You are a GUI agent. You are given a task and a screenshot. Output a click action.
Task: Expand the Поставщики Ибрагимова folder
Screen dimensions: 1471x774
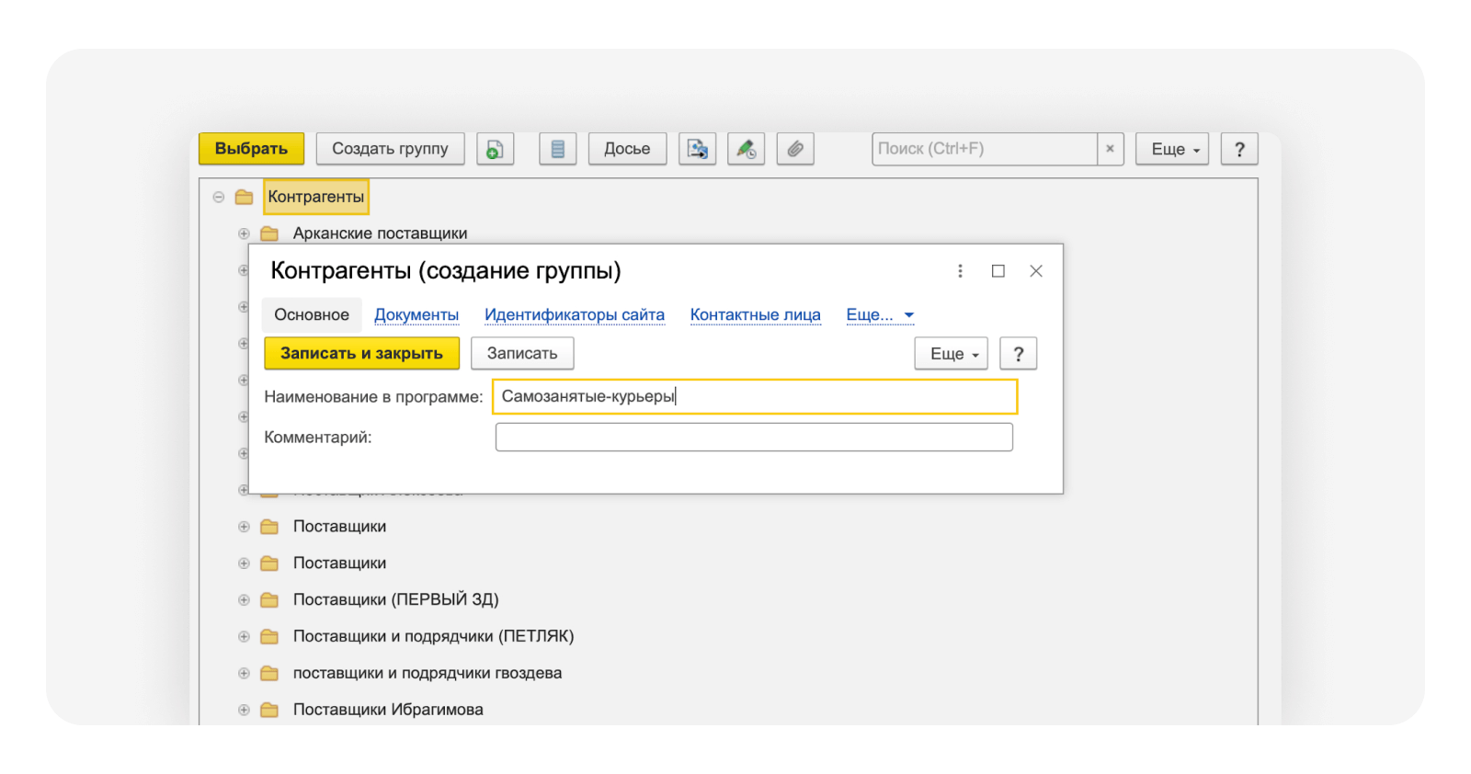(244, 710)
